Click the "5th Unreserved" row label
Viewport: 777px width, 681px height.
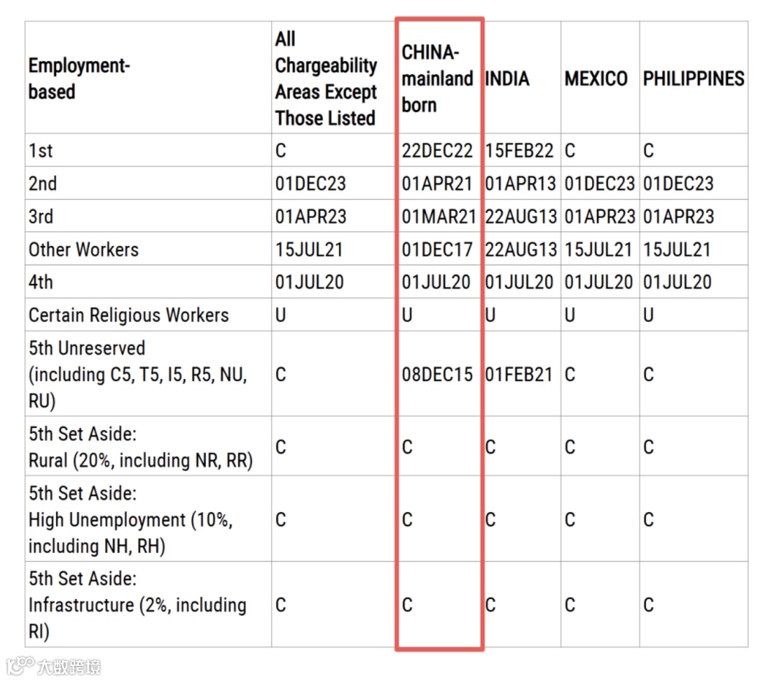click(137, 375)
